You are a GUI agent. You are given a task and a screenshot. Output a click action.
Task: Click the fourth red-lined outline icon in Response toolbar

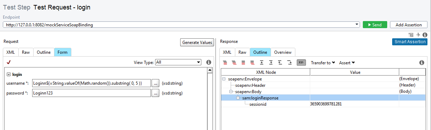252,63
